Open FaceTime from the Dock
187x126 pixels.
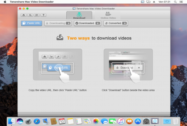[x=112, y=121]
